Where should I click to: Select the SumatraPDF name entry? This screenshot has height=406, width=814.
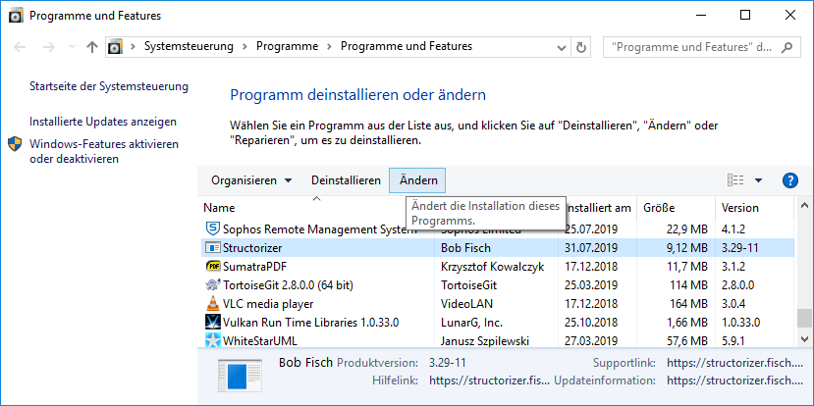pyautogui.click(x=255, y=267)
